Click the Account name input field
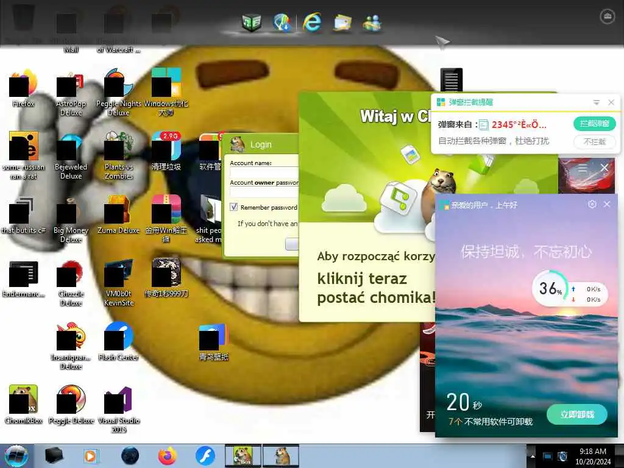The height and width of the screenshot is (468, 624). (264, 172)
